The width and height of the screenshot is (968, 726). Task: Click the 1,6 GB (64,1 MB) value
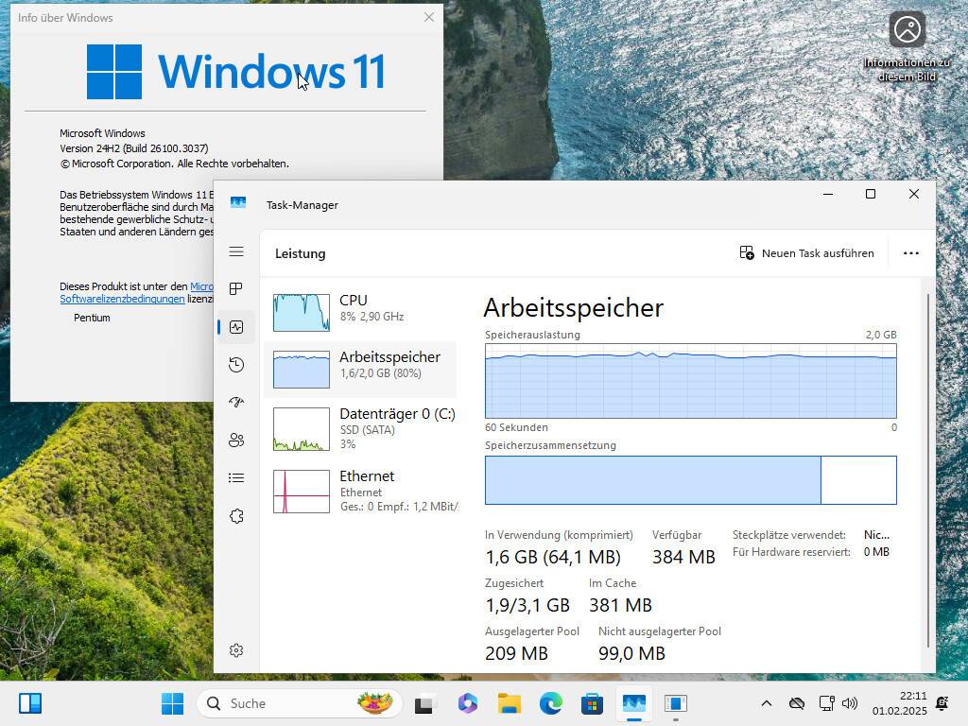[x=552, y=557]
